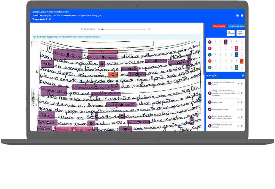Click the save icon in the header

click(x=237, y=16)
